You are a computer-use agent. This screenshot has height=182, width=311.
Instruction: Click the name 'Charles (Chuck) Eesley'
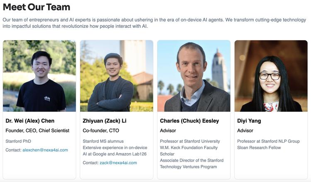coord(190,121)
